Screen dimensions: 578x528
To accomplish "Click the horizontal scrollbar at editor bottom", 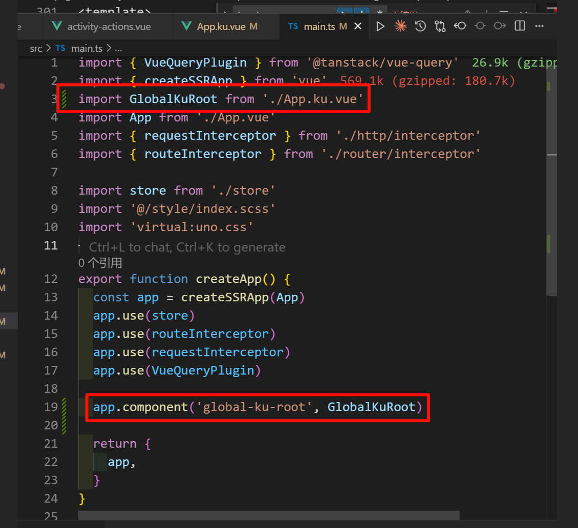I will 268,515.
